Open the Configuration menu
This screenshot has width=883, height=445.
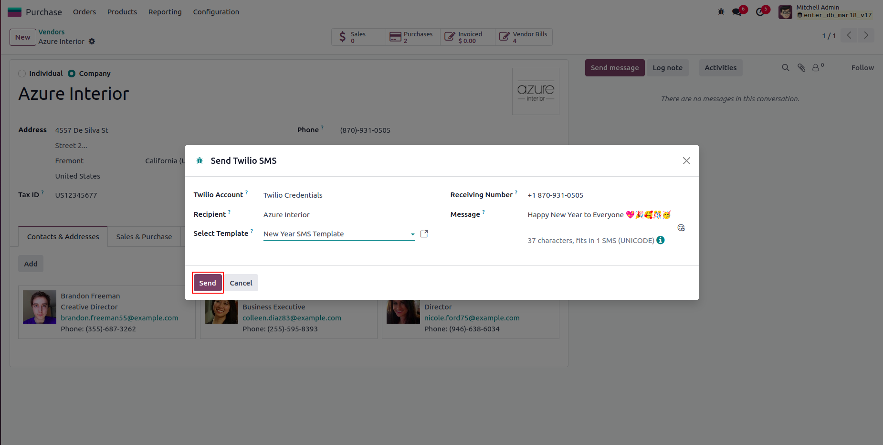pos(216,12)
